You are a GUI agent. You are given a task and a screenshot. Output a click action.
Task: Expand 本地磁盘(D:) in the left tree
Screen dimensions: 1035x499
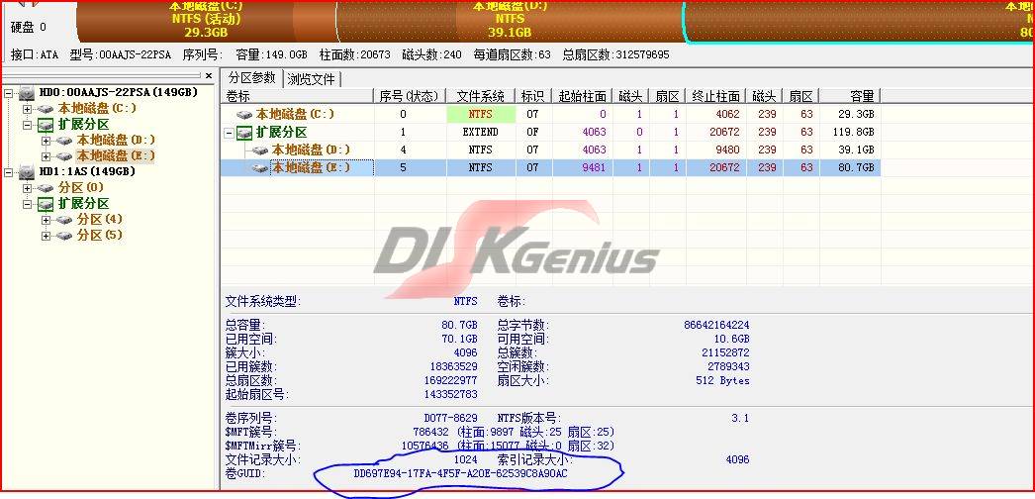click(46, 141)
